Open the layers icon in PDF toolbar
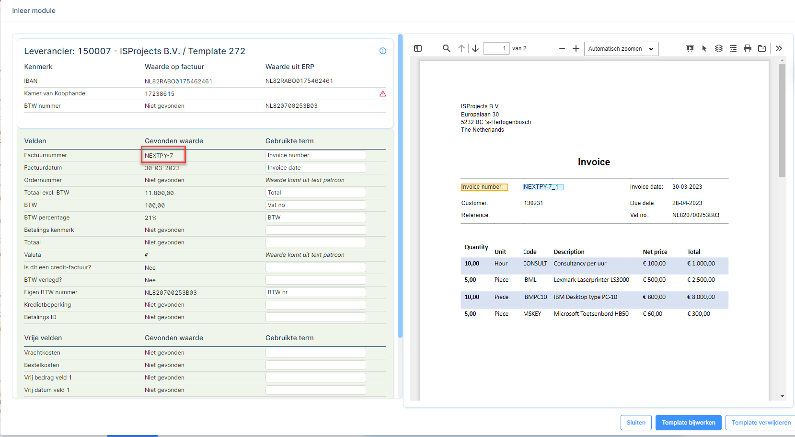 [x=719, y=48]
